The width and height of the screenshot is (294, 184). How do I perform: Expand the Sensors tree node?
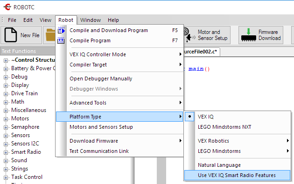[6, 136]
